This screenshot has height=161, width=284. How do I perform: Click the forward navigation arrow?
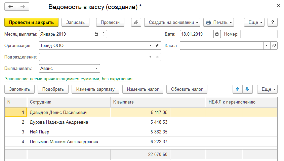[23, 7]
